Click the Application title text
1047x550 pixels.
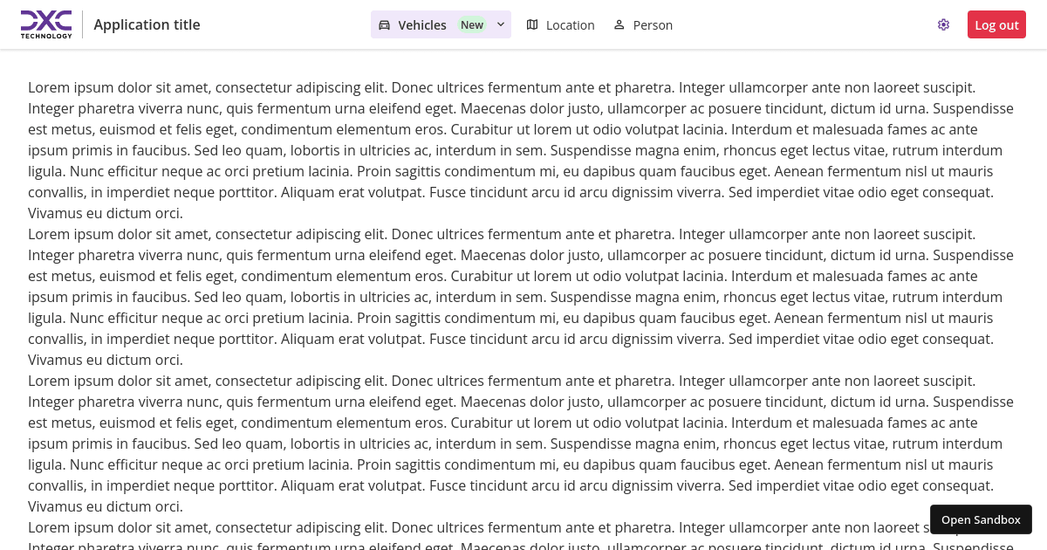click(147, 24)
